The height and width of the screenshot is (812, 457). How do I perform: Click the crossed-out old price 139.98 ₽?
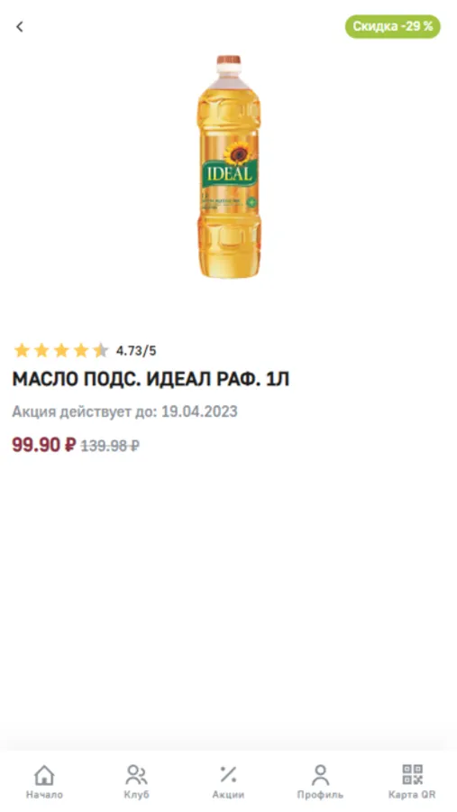point(110,446)
